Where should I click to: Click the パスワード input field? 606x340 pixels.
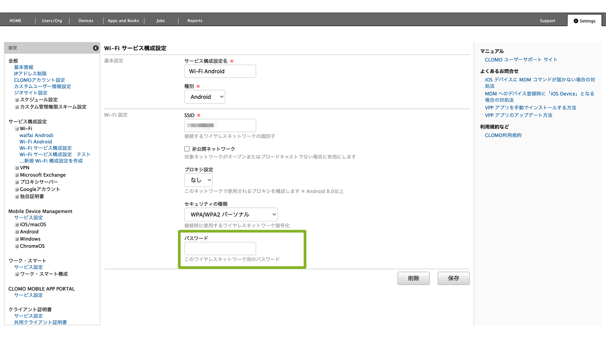(220, 249)
